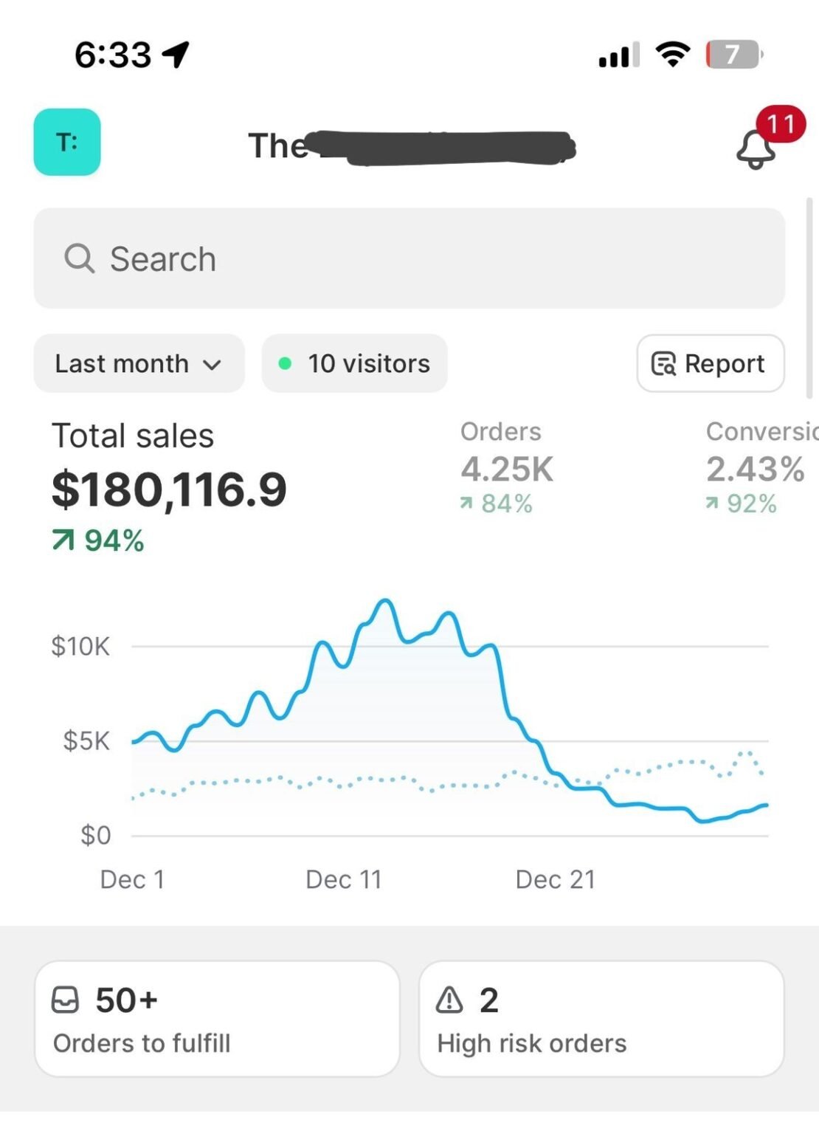Tap the total sales up-arrow icon
Screen dimensions: 819x1134
63,541
